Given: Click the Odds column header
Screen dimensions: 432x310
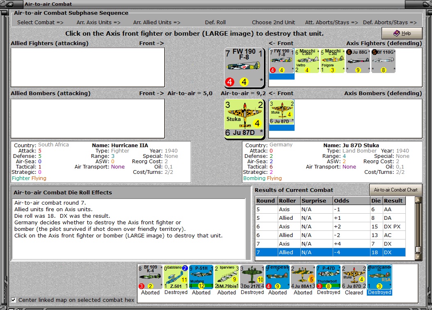Looking at the screenshot, I should [x=352, y=201].
